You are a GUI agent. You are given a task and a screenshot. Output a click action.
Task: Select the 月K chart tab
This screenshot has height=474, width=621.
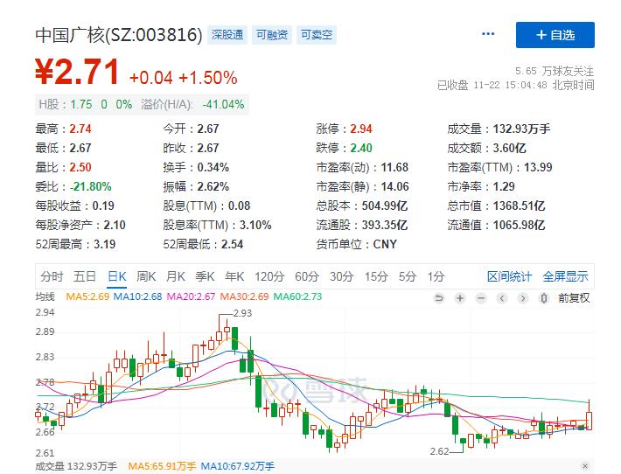click(176, 276)
